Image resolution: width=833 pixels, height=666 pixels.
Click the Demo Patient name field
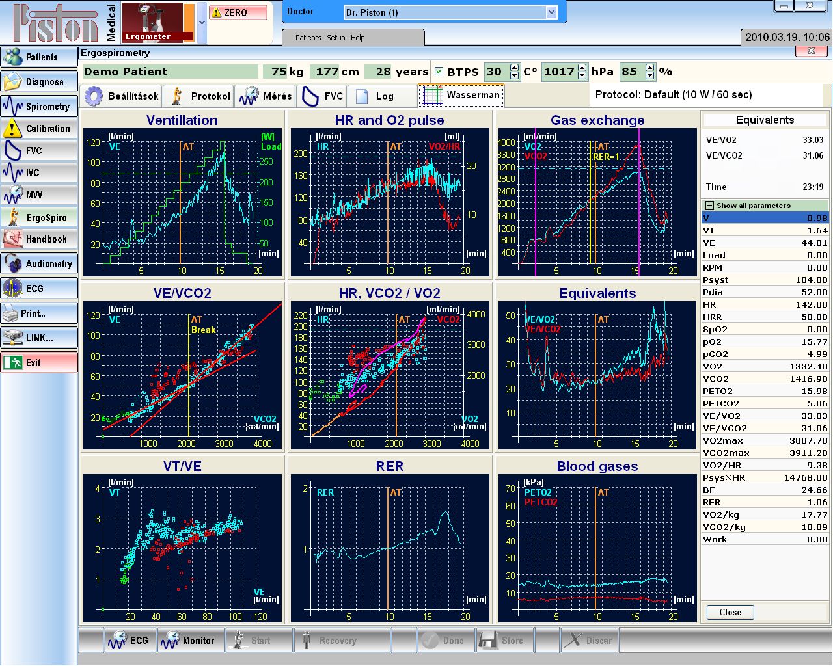[x=171, y=72]
